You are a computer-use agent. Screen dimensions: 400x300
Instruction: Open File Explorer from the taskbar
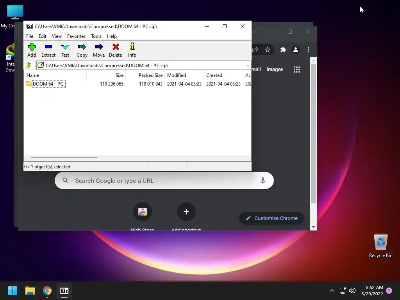(30, 291)
